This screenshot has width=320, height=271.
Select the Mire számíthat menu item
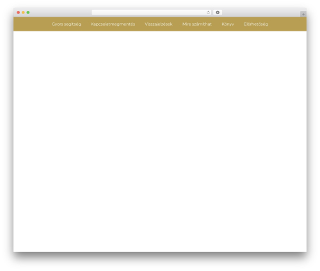click(x=197, y=24)
